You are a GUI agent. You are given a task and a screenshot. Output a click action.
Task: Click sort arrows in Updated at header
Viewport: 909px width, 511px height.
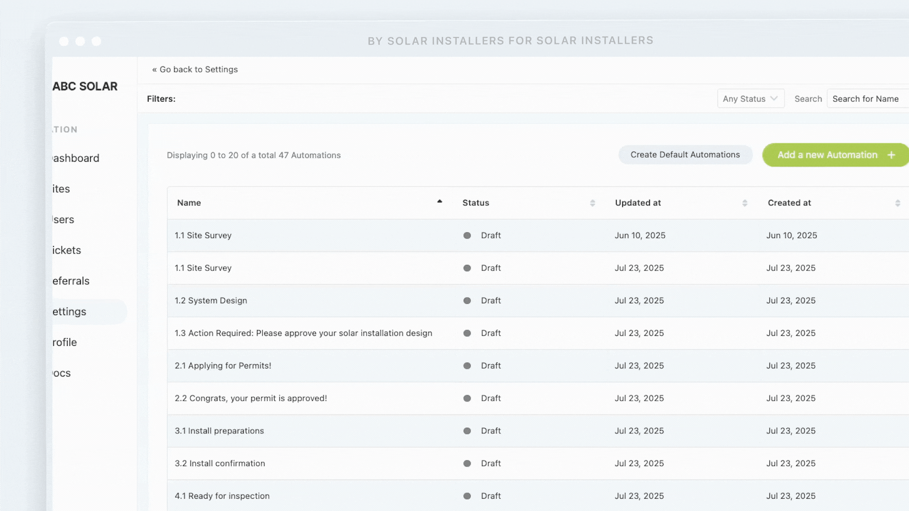coord(745,203)
